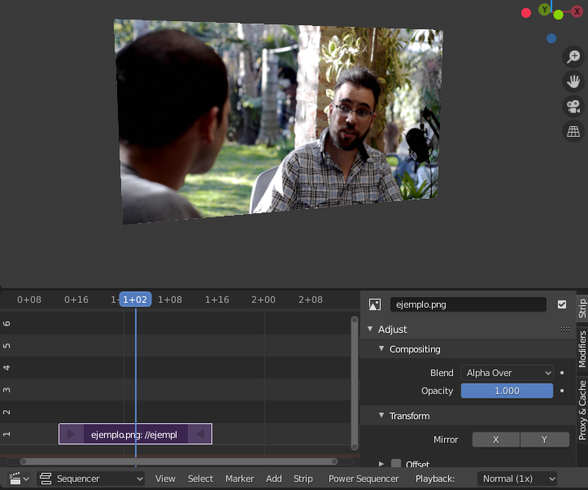Viewport: 588px width, 490px height.
Task: Click the red negative X axis dot
Action: 526,13
